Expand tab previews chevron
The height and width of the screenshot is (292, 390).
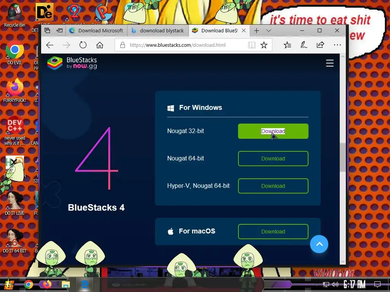tap(269, 30)
